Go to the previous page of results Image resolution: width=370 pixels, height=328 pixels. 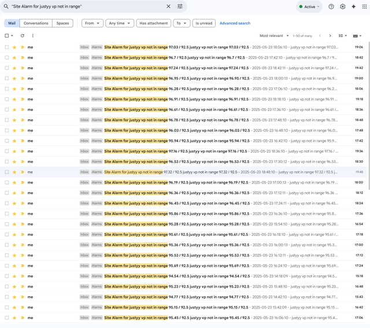(x=320, y=36)
